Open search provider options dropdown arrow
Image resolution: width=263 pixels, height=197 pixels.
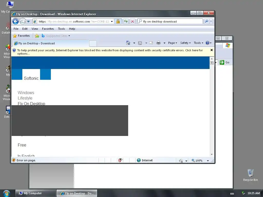211,21
